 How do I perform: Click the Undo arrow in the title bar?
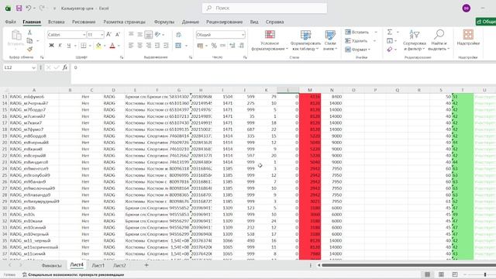point(29,9)
